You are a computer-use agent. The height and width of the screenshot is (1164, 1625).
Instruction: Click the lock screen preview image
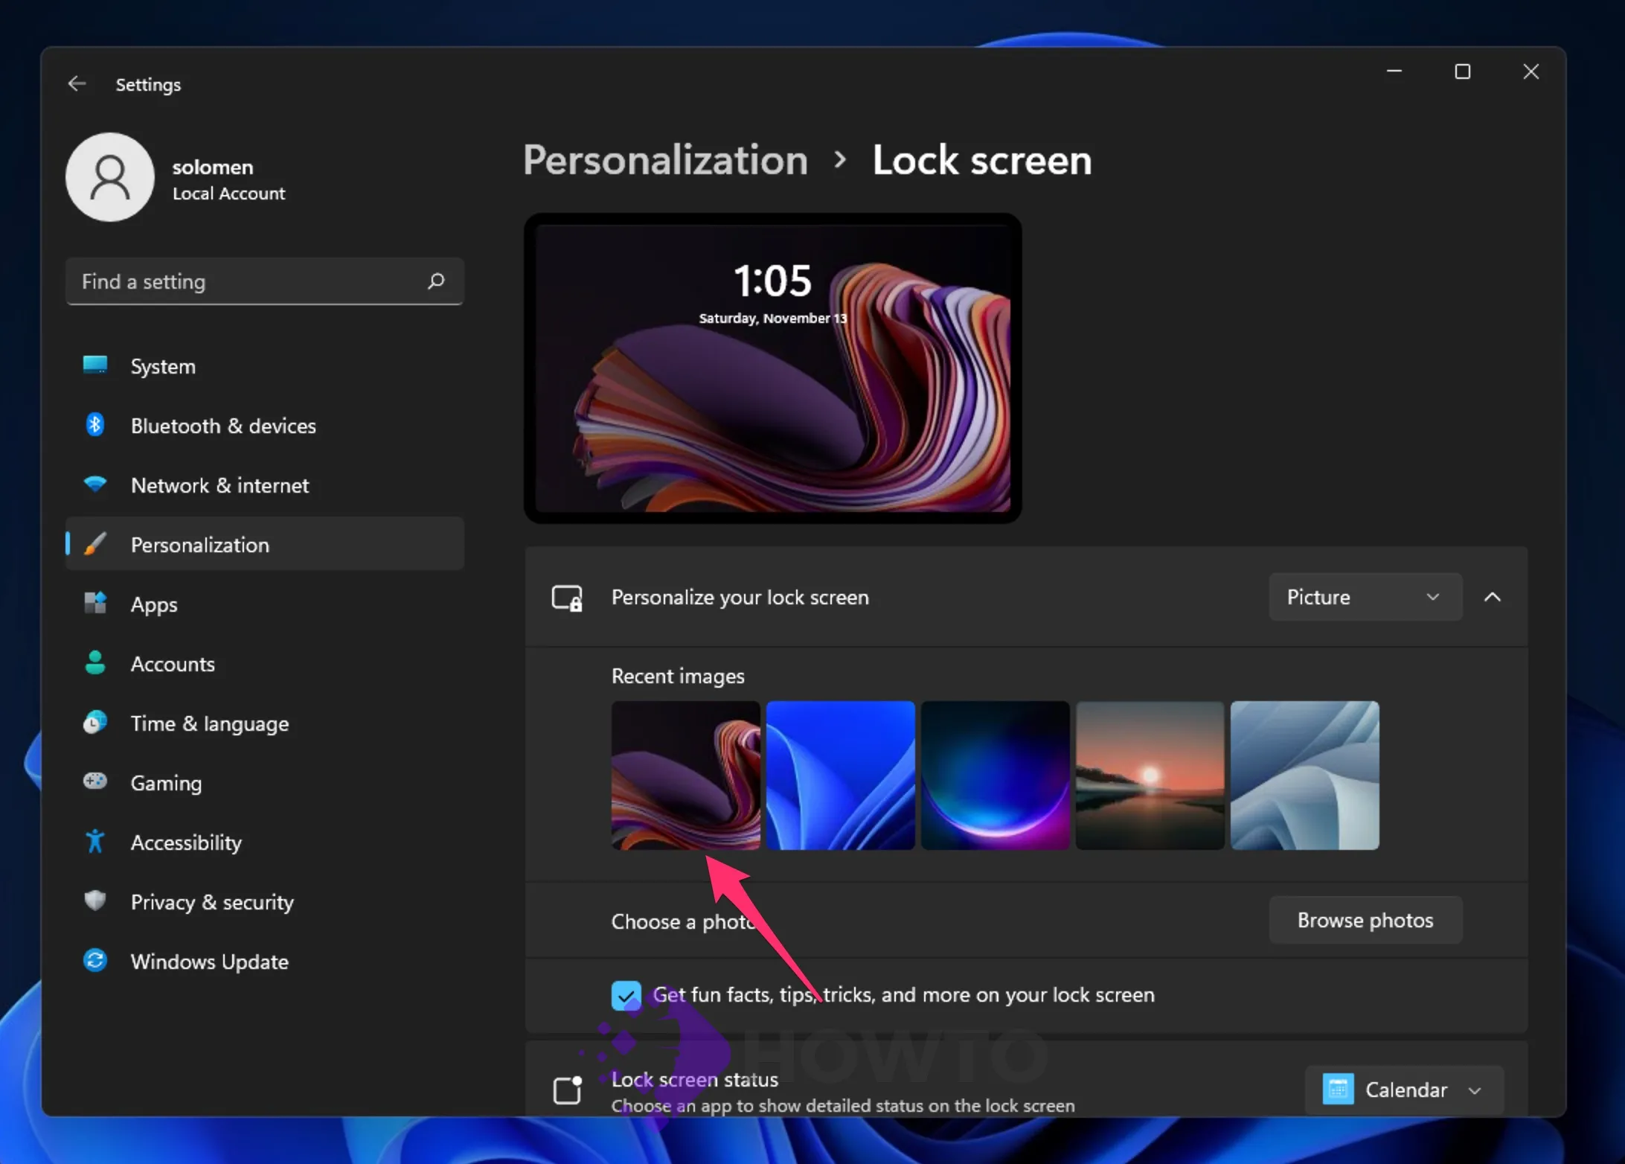773,368
